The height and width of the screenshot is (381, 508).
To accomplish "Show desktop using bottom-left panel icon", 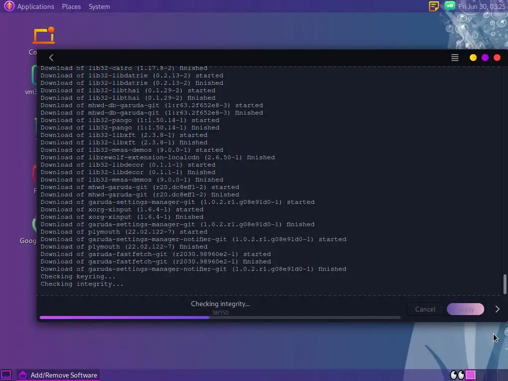I will point(6,375).
